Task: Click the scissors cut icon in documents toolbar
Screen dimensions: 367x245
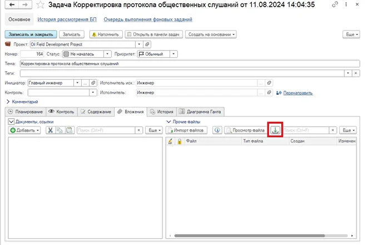Action: pos(50,130)
